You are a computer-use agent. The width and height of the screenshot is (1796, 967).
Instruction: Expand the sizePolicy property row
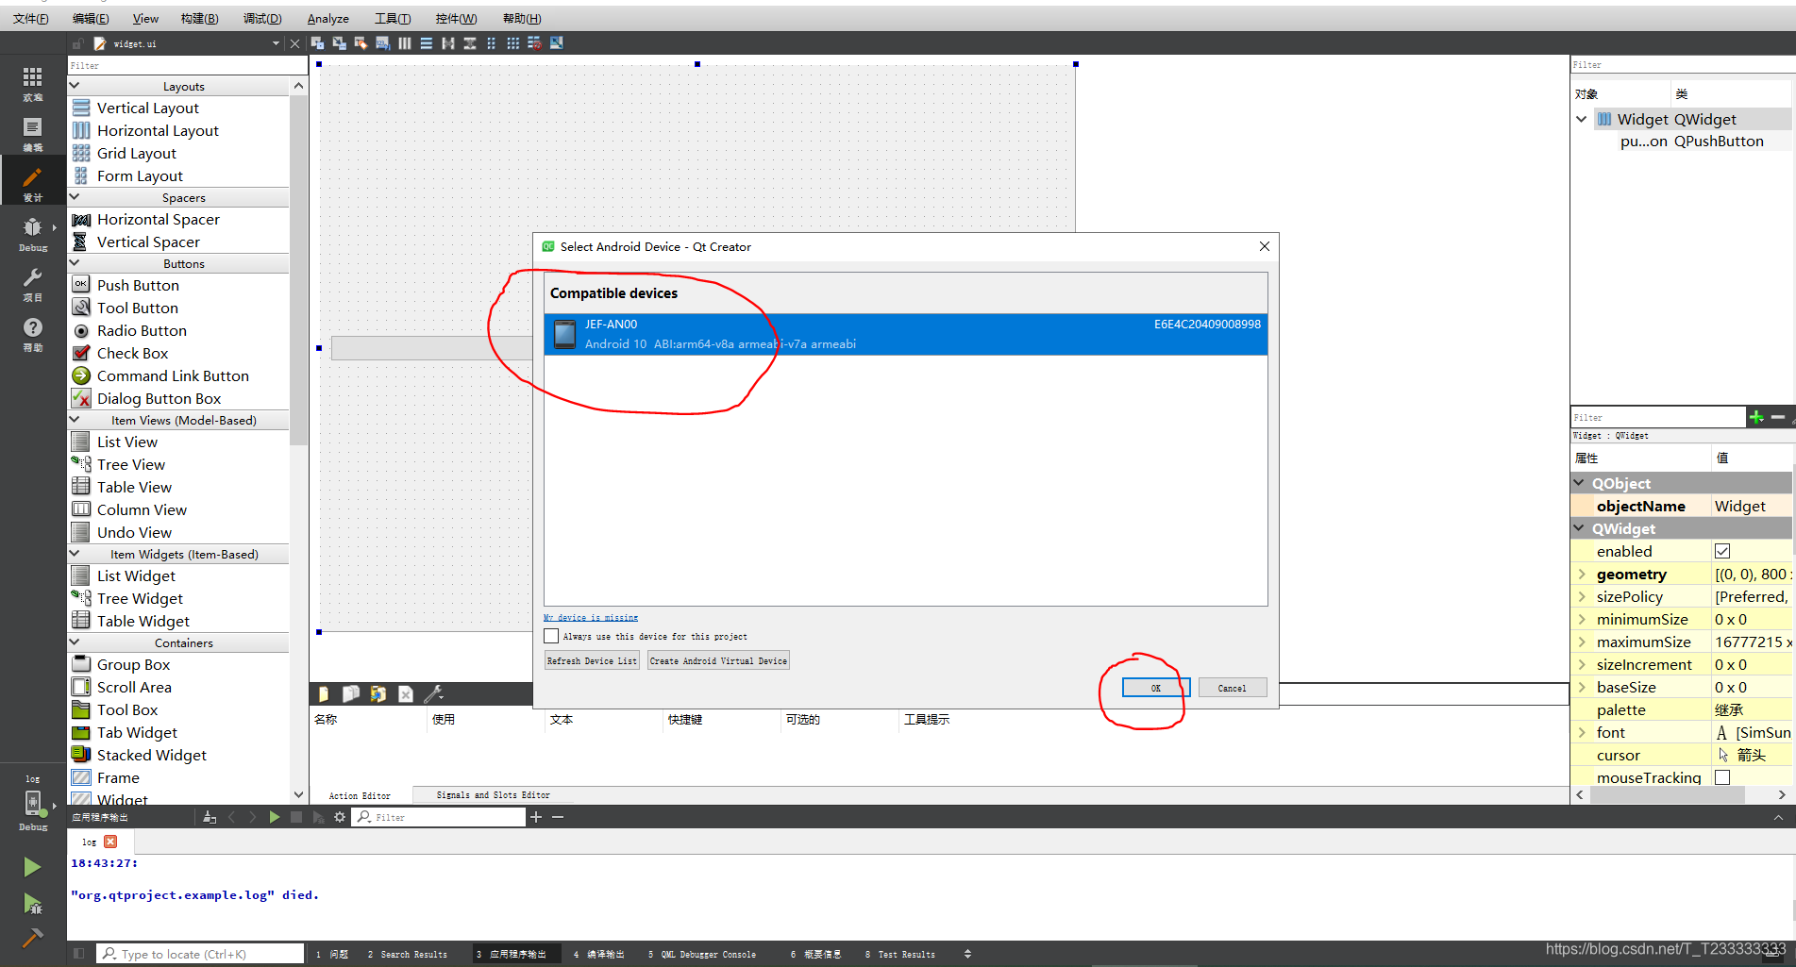(1582, 596)
